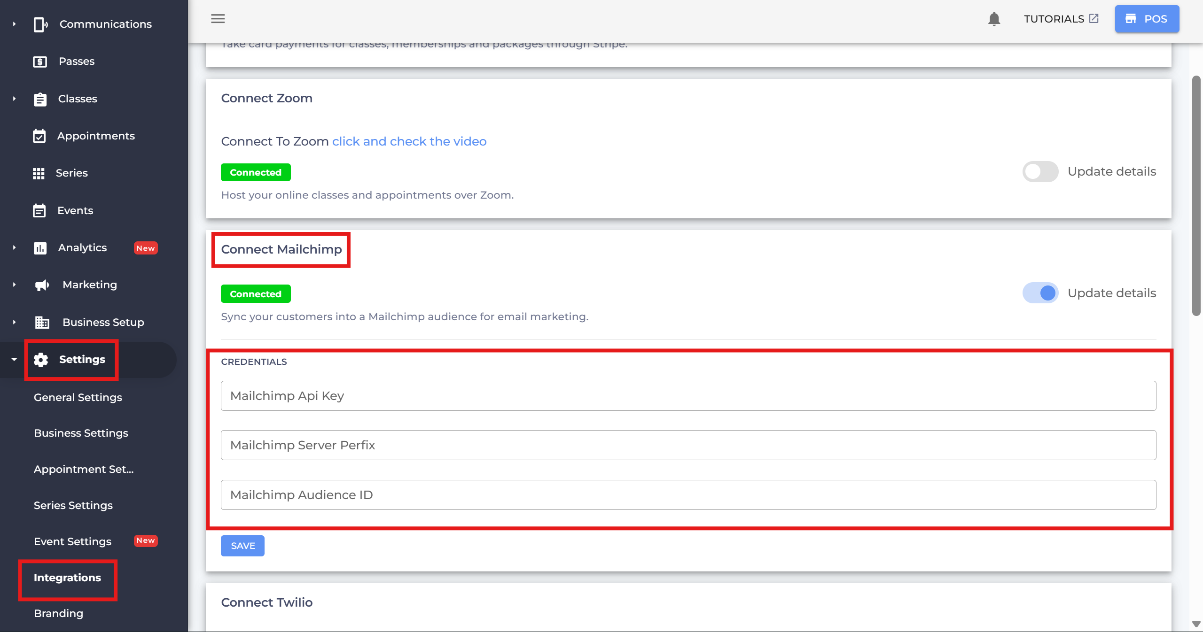1203x632 pixels.
Task: Open Event Settings submenu item
Action: pyautogui.click(x=73, y=541)
